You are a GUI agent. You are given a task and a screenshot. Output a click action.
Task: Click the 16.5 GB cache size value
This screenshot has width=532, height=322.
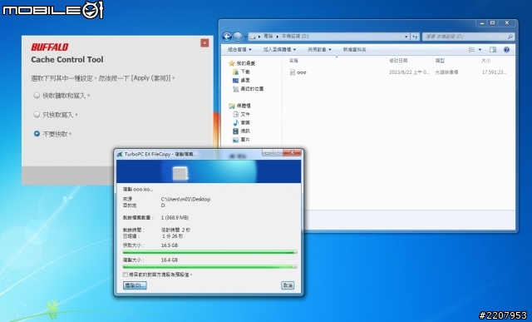pyautogui.click(x=170, y=245)
